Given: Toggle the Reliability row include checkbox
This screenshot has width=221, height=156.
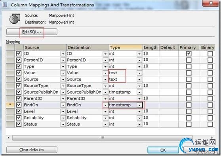Looking at the screenshot, I should [19, 118].
